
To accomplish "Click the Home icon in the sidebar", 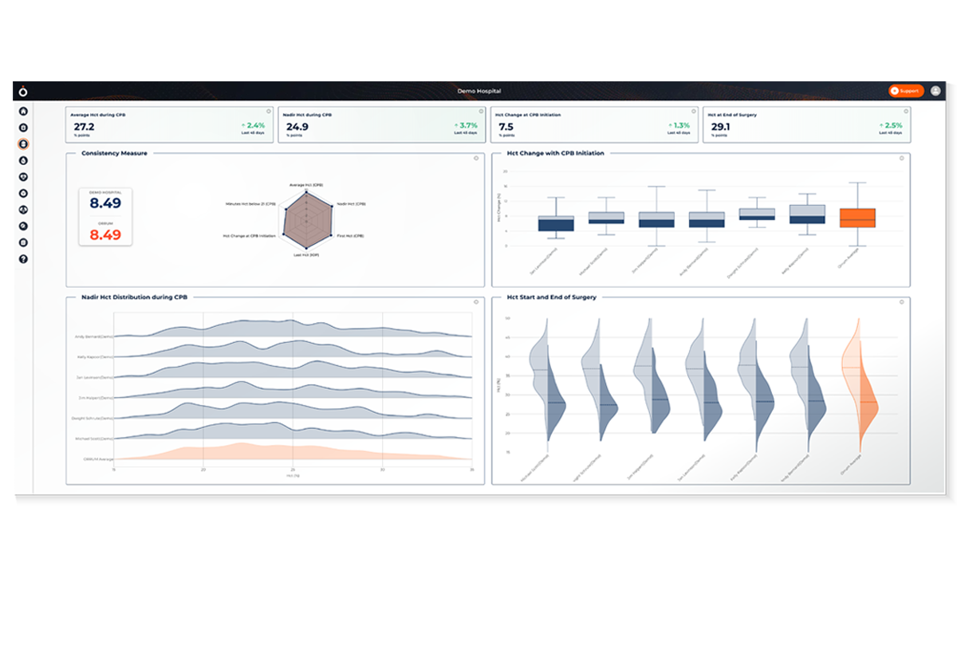I will [x=24, y=111].
